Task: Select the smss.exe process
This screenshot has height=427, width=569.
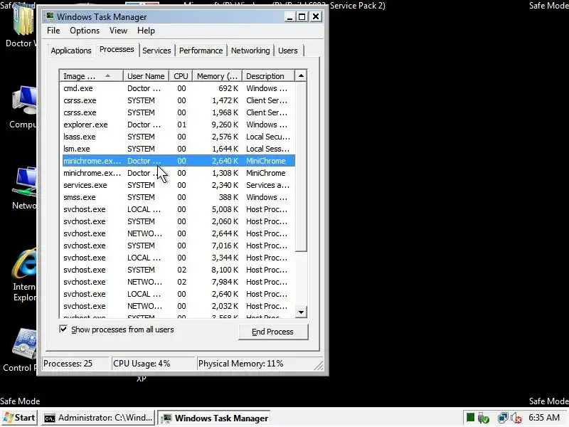Action: point(178,197)
